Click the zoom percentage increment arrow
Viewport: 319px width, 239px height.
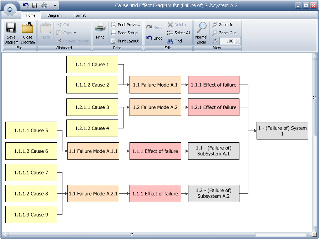[x=238, y=40]
